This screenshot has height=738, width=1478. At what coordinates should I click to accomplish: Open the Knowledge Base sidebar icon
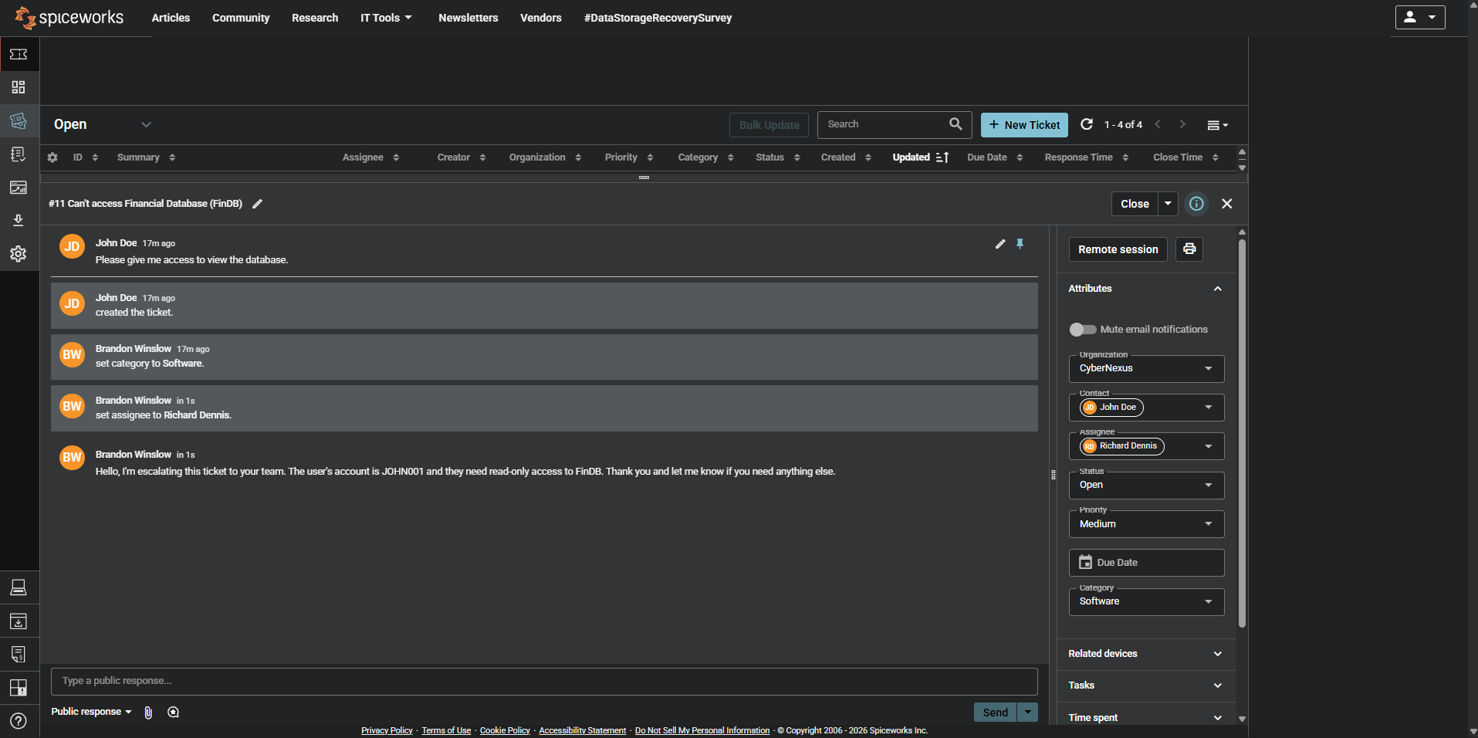[x=19, y=154]
